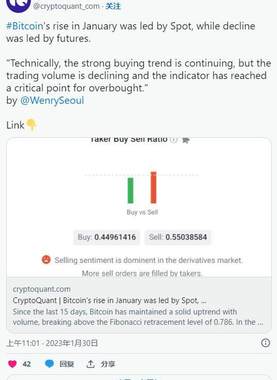Screen dimensions: 277x380
Task: Click the Buy 0.44961416 value box
Action: click(x=107, y=237)
